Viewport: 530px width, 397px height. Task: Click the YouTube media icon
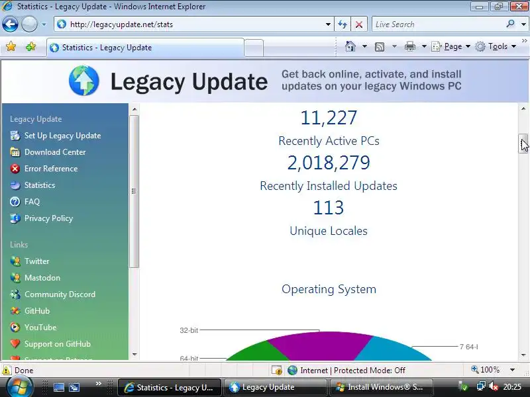coord(15,327)
